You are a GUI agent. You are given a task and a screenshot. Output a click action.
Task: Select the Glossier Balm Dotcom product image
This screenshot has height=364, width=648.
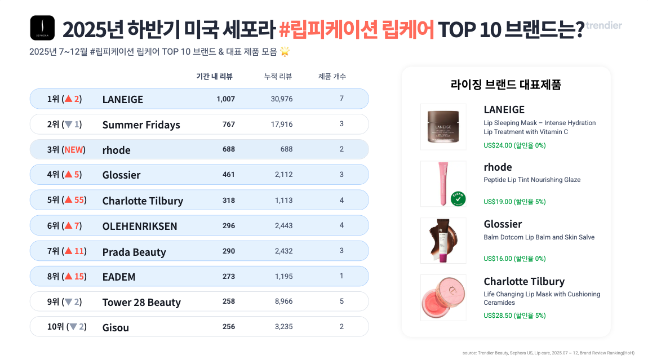pyautogui.click(x=443, y=241)
